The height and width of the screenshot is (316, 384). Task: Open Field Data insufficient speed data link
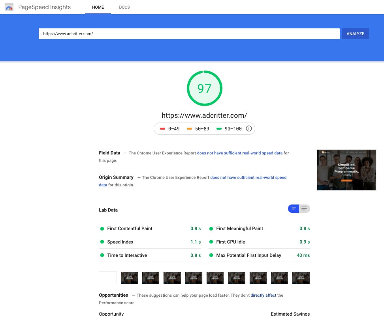point(240,153)
